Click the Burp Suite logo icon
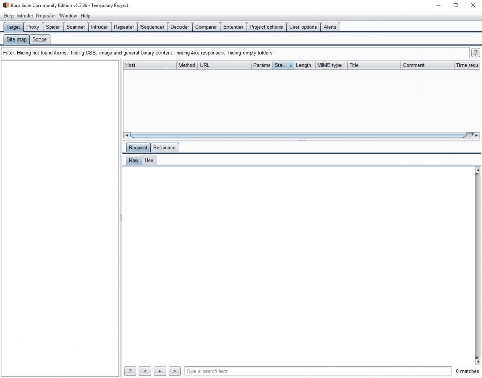Screen dimensions: 482x378 [6, 5]
